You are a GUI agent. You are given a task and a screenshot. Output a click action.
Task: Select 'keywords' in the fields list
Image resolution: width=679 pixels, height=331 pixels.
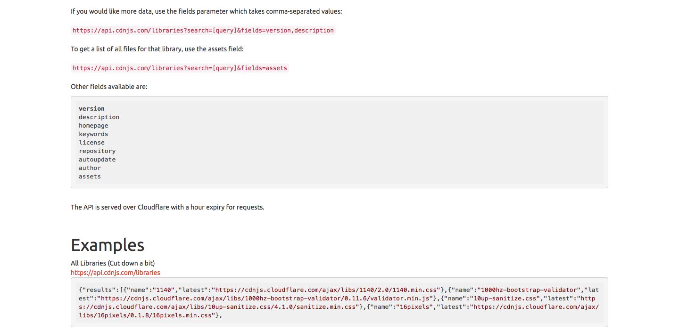[x=93, y=134]
